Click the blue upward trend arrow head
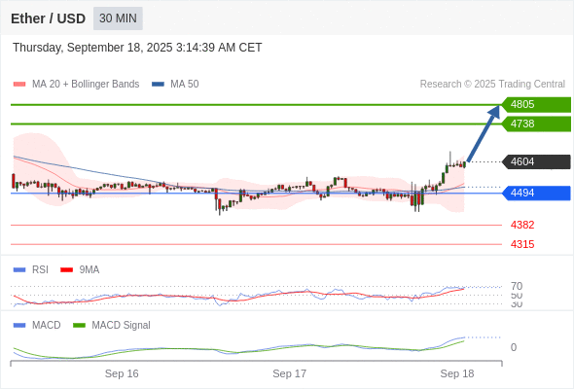 tap(494, 112)
